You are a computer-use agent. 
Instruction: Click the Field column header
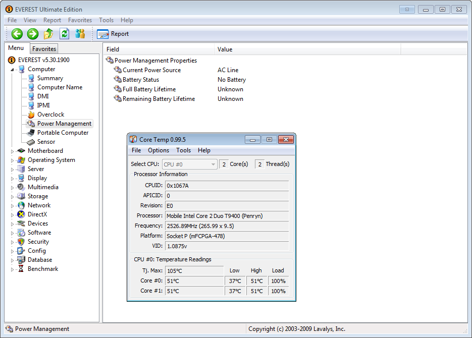[159, 49]
